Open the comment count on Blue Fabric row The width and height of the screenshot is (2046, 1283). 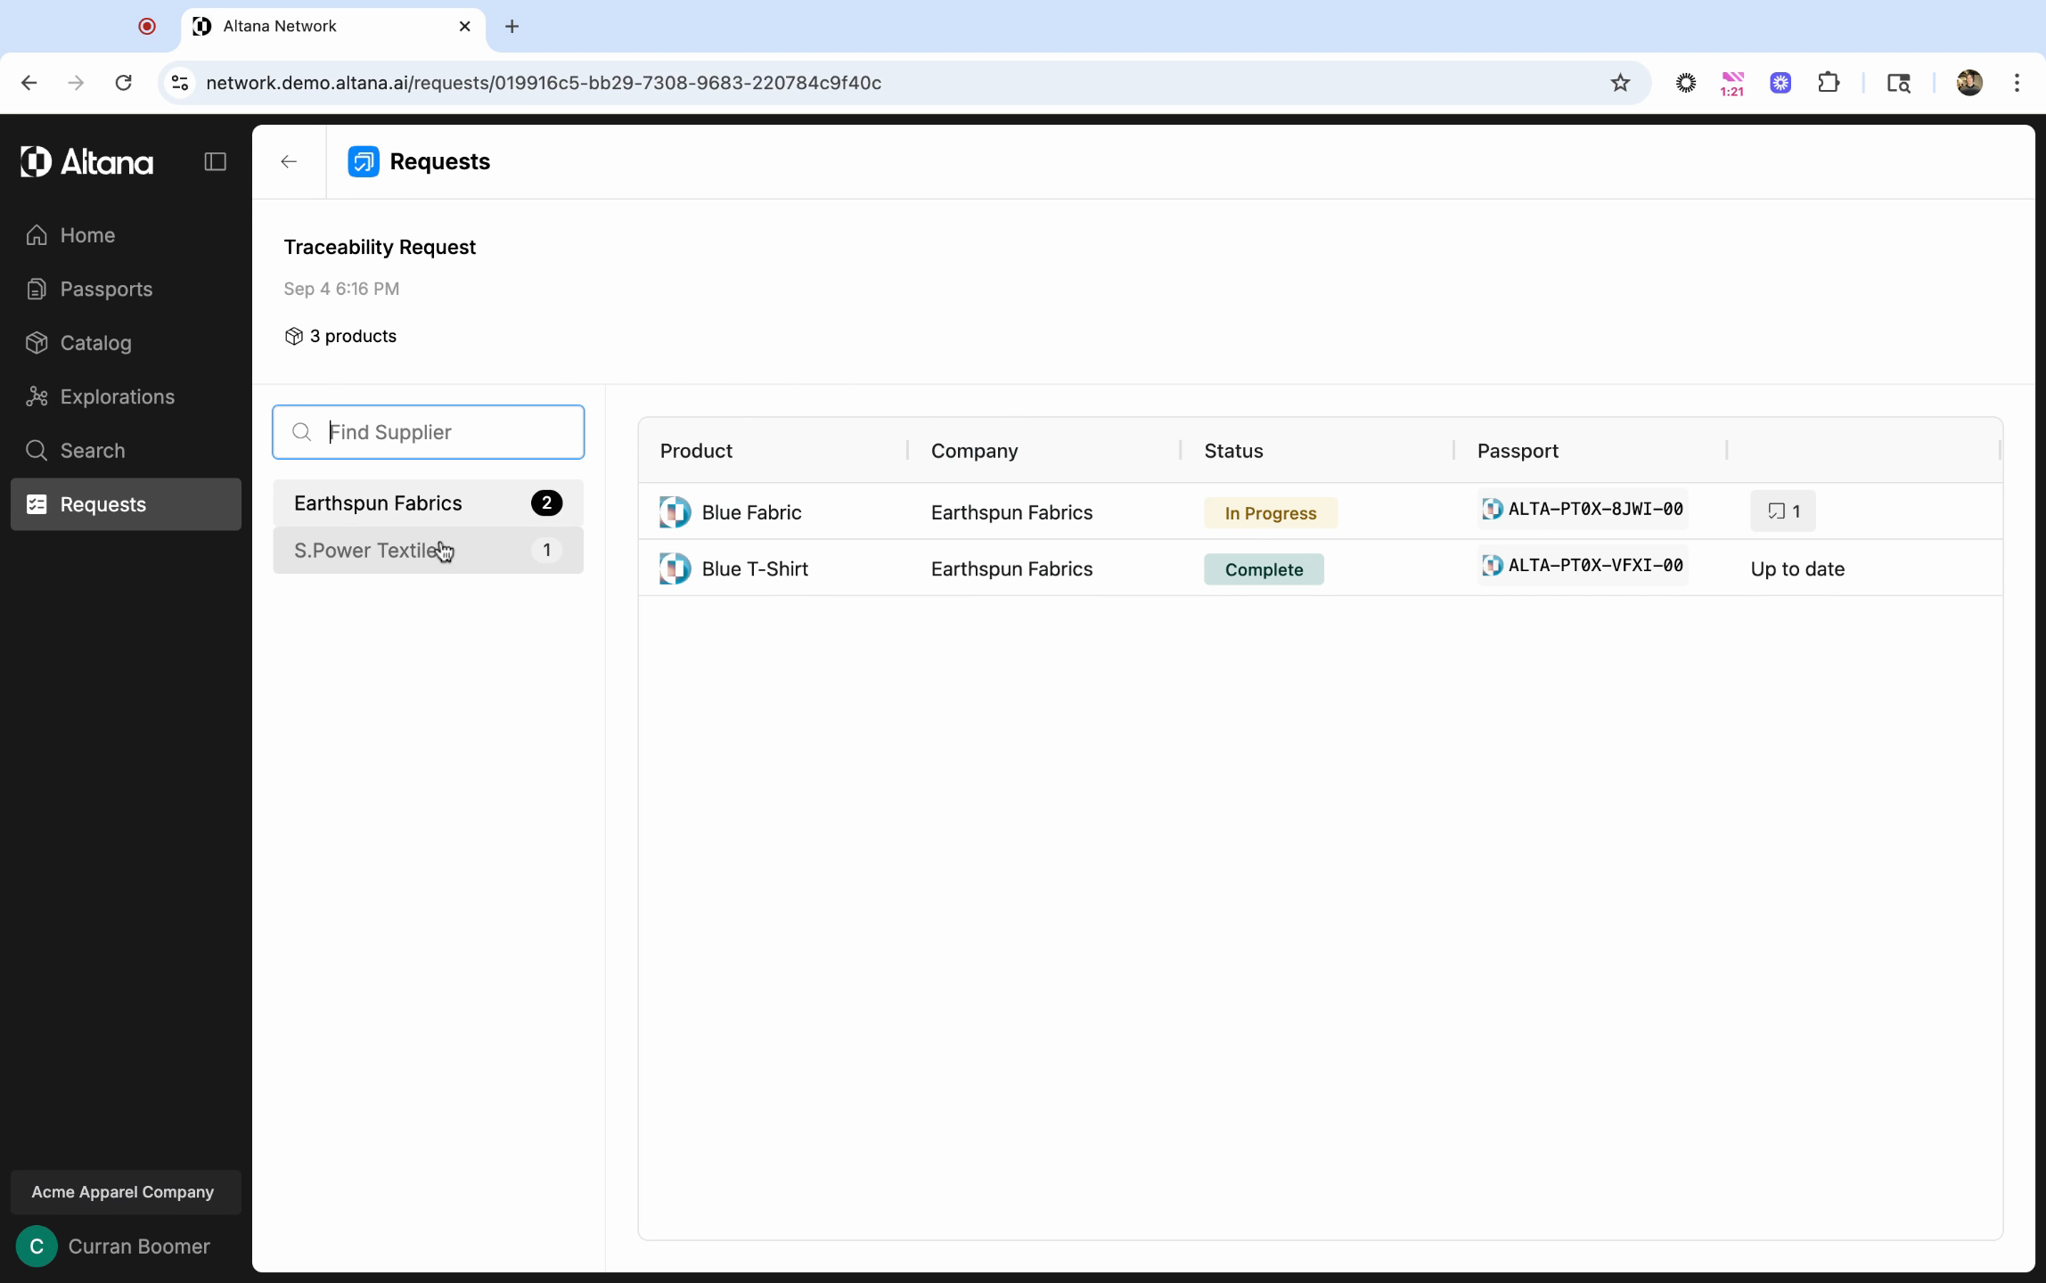click(1782, 511)
